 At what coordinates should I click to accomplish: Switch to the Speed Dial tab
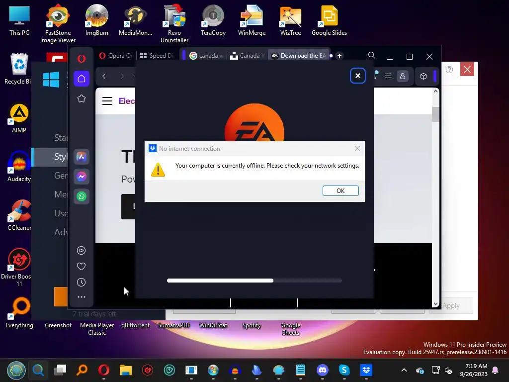[x=157, y=56]
